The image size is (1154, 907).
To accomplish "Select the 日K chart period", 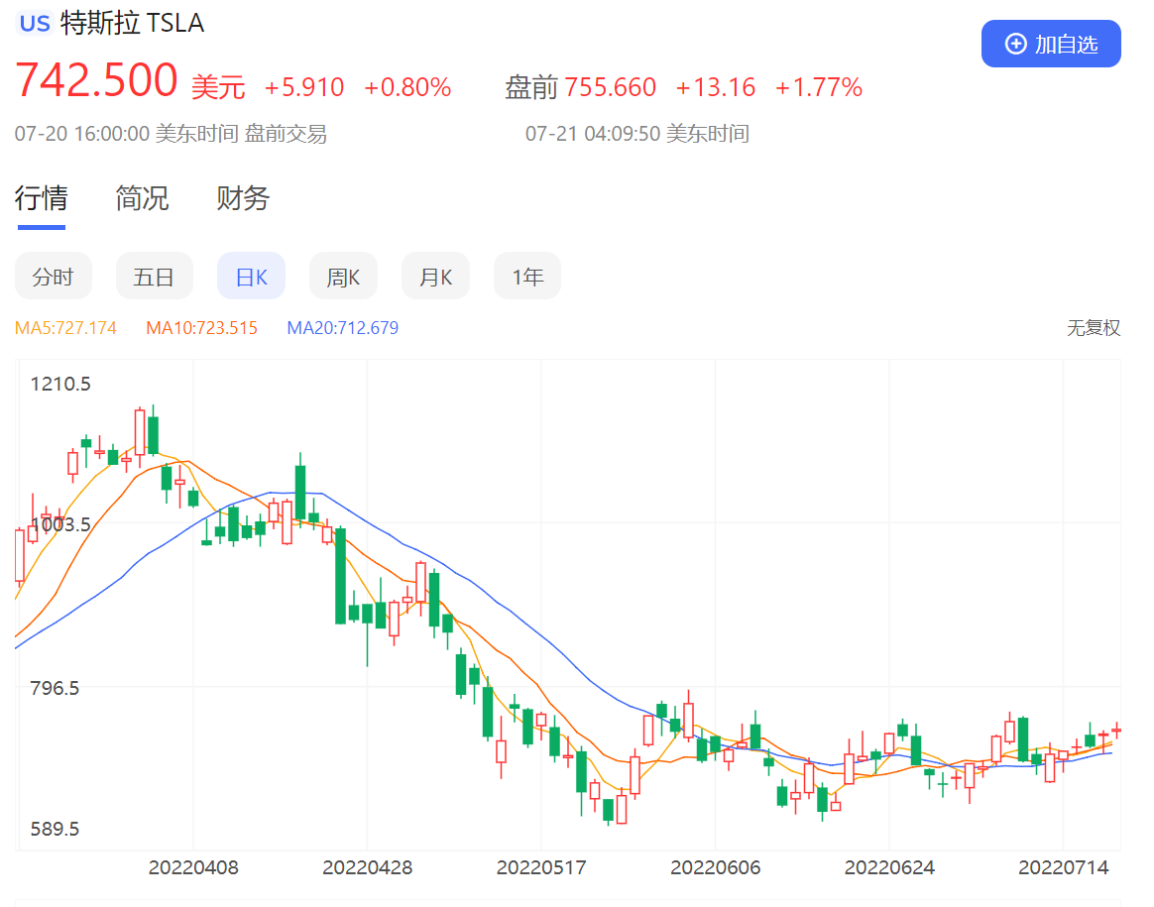I will (251, 277).
